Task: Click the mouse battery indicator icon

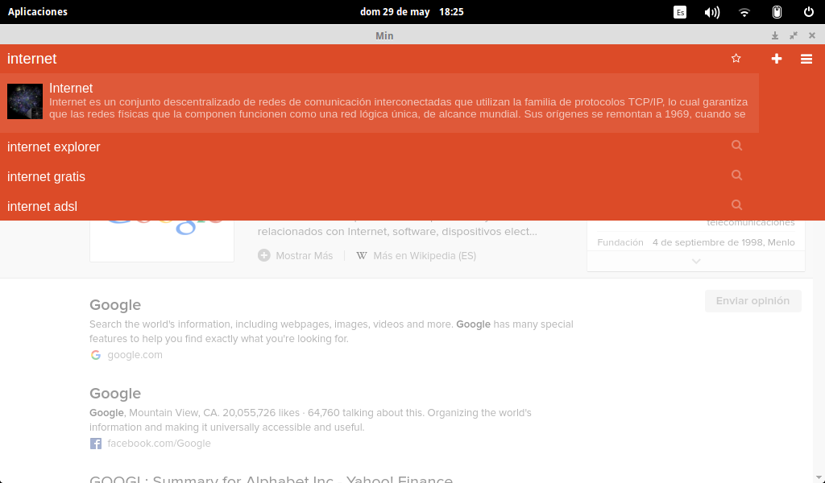Action: pos(777,12)
